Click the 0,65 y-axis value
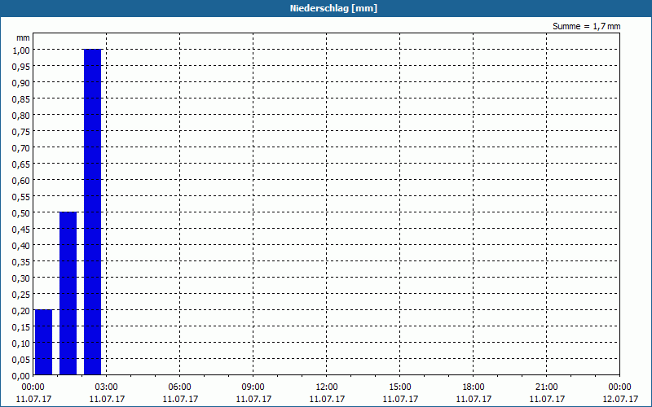Viewport: 652px width, 407px height. pyautogui.click(x=21, y=164)
